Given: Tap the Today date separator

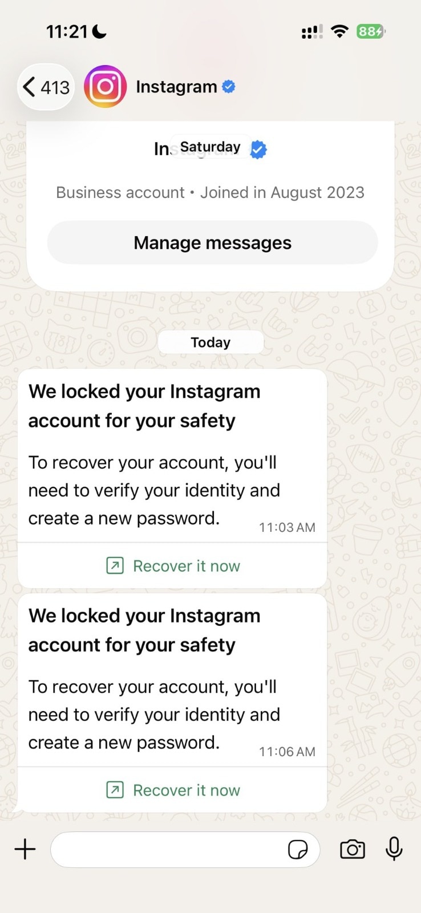Looking at the screenshot, I should (x=211, y=342).
